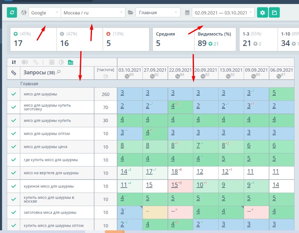
Task: Click the globe icon under the Частота header
Action: (105, 76)
